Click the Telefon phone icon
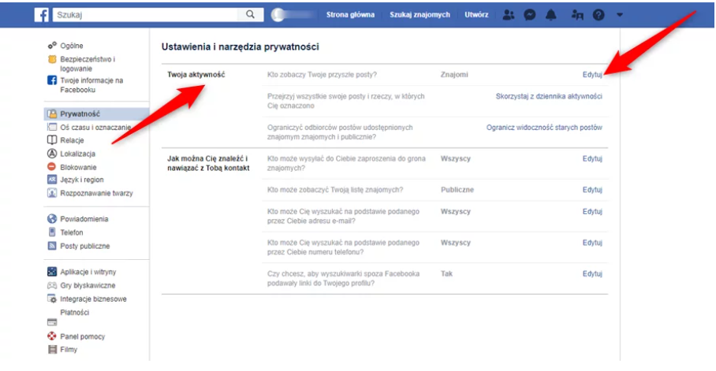Viewport: 716px width, 371px height. (x=52, y=232)
